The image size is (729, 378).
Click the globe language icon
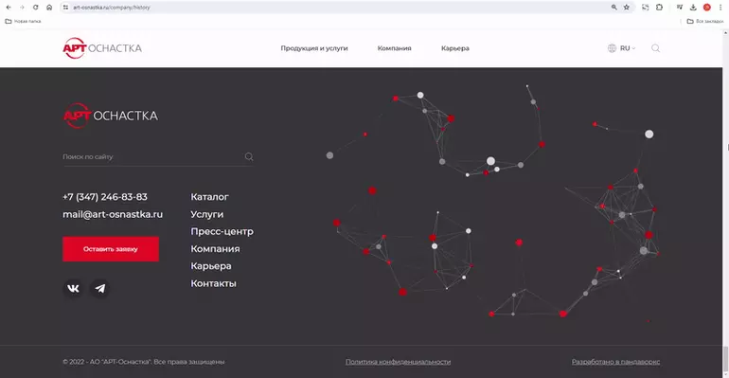[612, 48]
